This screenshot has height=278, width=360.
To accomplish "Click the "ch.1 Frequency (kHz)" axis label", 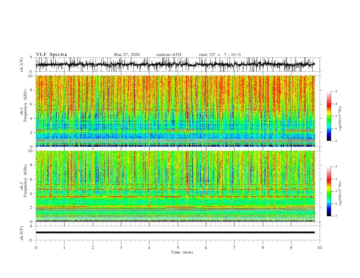I will 24,105.
